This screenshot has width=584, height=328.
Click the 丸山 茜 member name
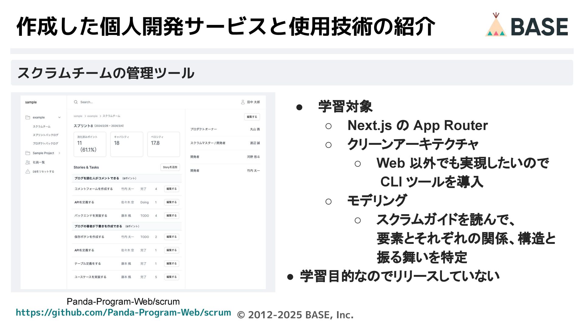click(x=255, y=129)
